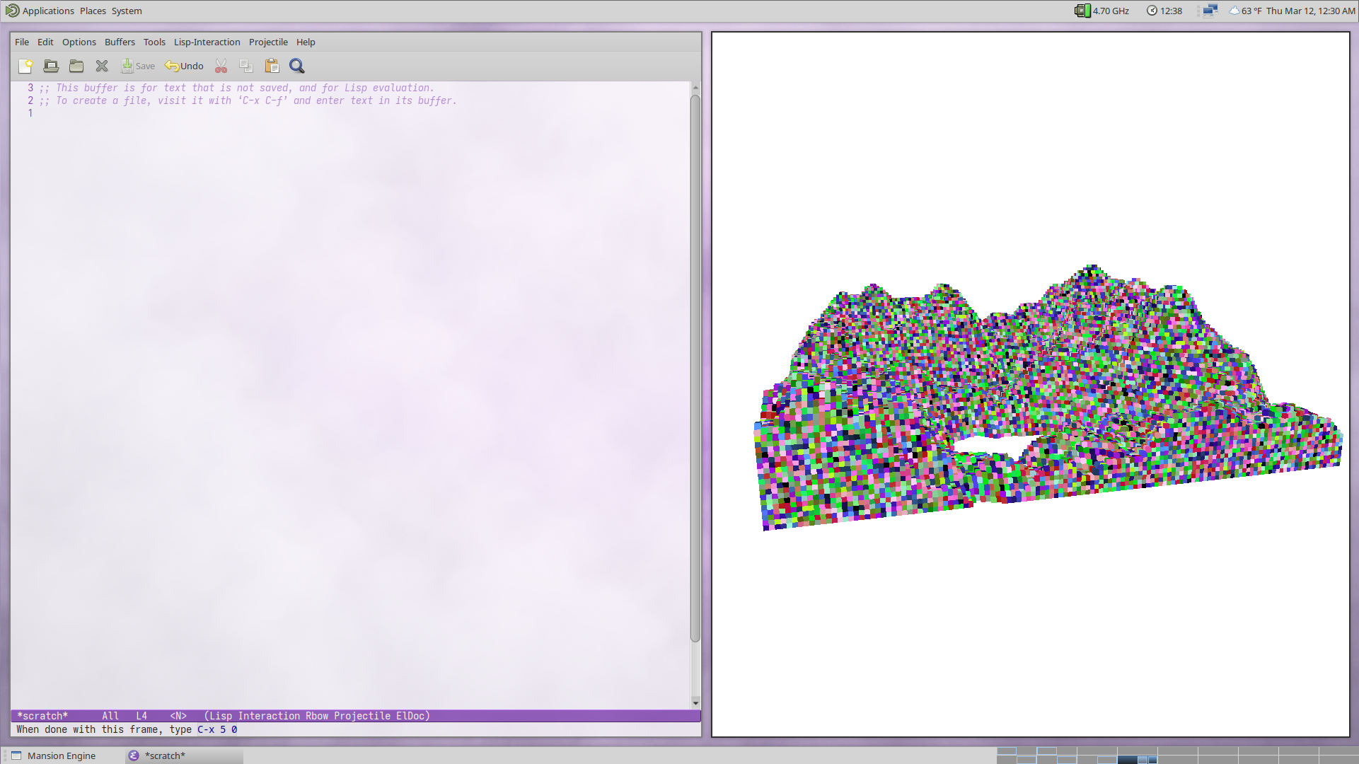The width and height of the screenshot is (1359, 764).
Task: Expand the Projectile menu
Action: [x=268, y=42]
